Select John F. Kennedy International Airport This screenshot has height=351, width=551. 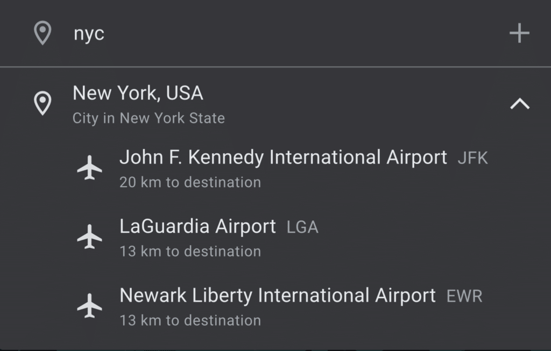(284, 157)
